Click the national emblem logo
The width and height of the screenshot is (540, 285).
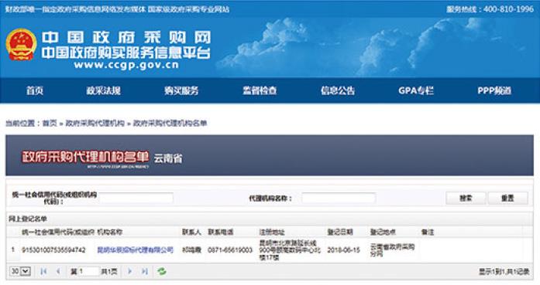tap(21, 45)
